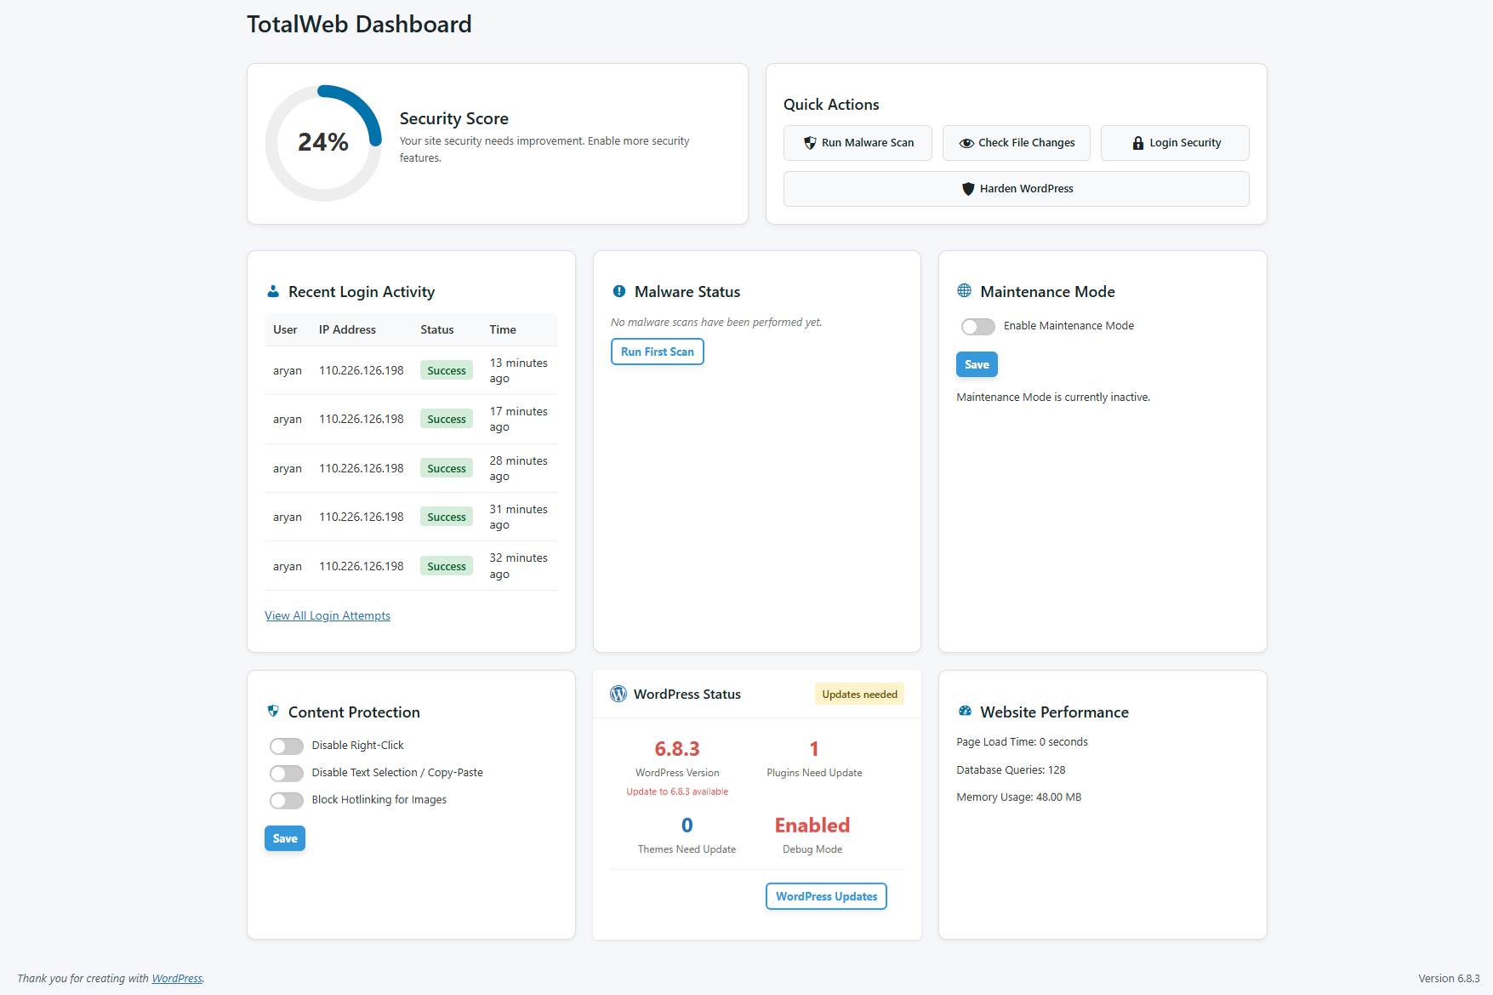1493x995 pixels.
Task: Open View All Login Attempts link
Action: tap(328, 615)
